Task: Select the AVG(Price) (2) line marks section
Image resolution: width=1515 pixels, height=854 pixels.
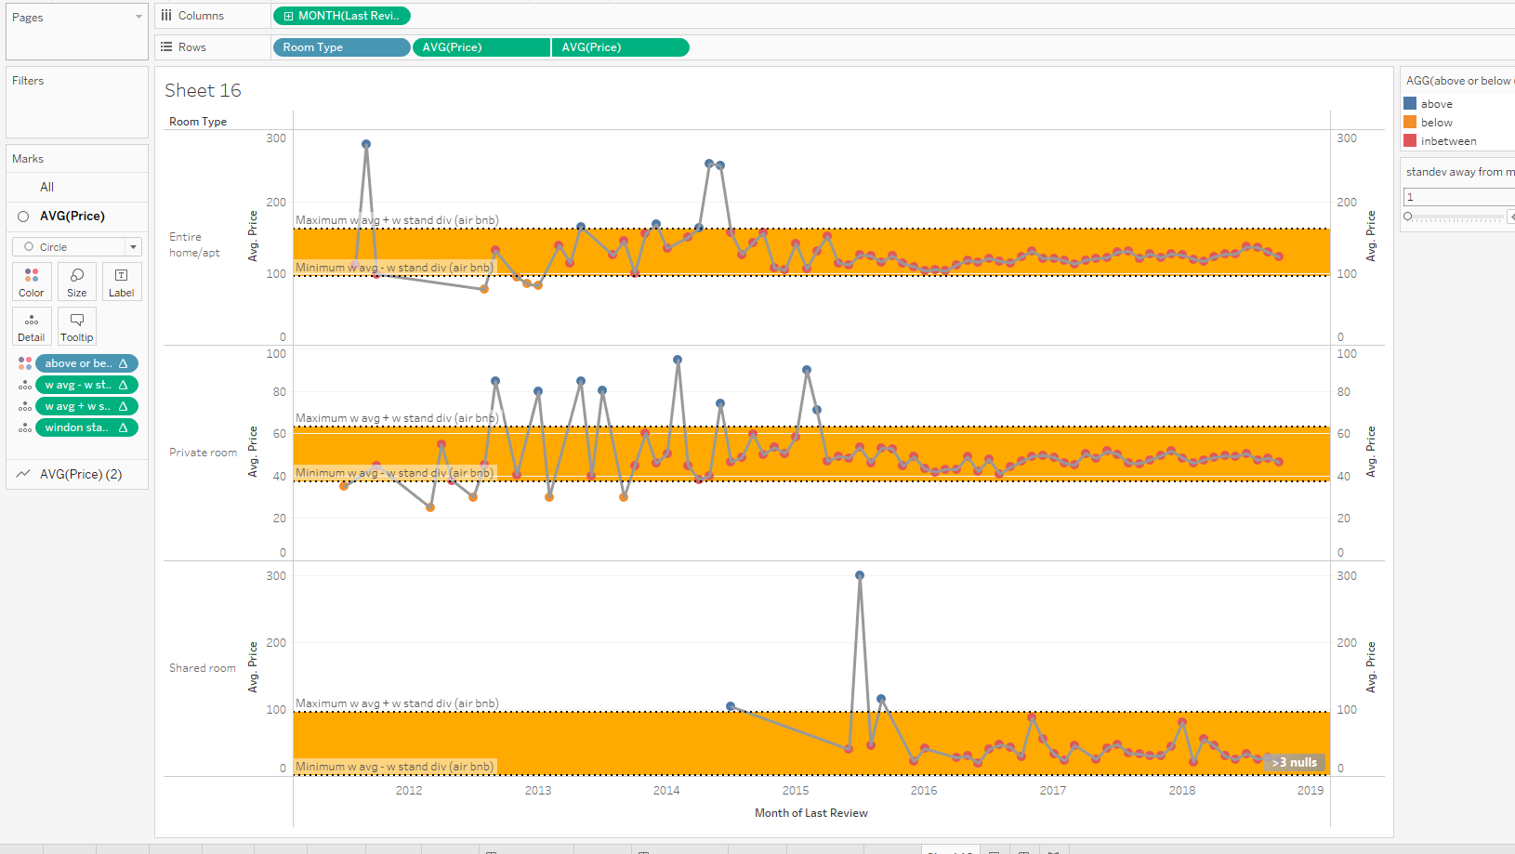Action: tap(80, 474)
